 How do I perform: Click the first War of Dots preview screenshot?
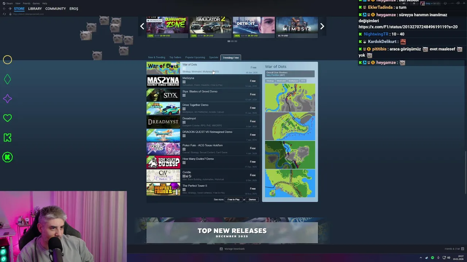(x=290, y=98)
